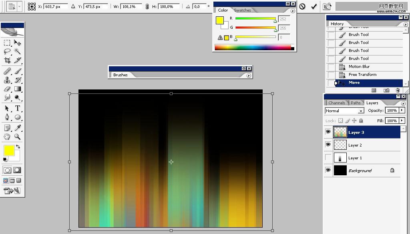Cancel transform using the circle-slash icon
Image resolution: width=410 pixels, height=234 pixels.
[302, 6]
